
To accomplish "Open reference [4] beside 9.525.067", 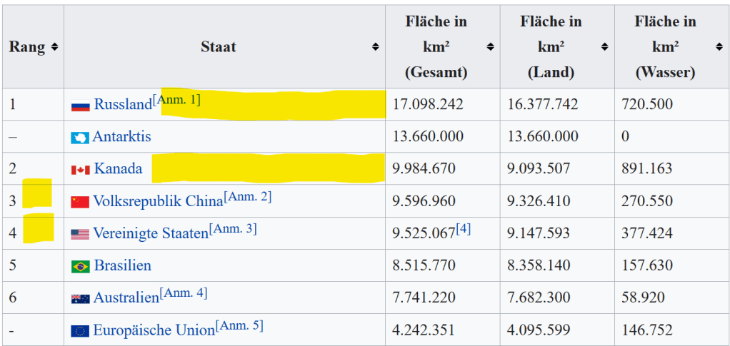I will [465, 229].
